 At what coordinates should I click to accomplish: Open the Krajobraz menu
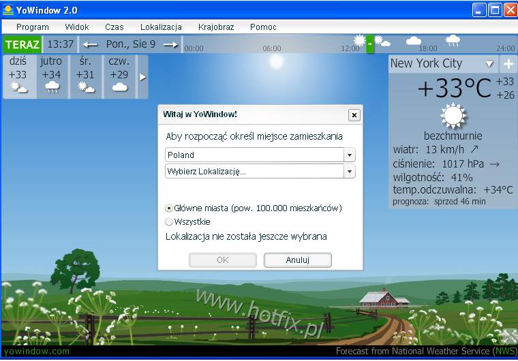216,27
